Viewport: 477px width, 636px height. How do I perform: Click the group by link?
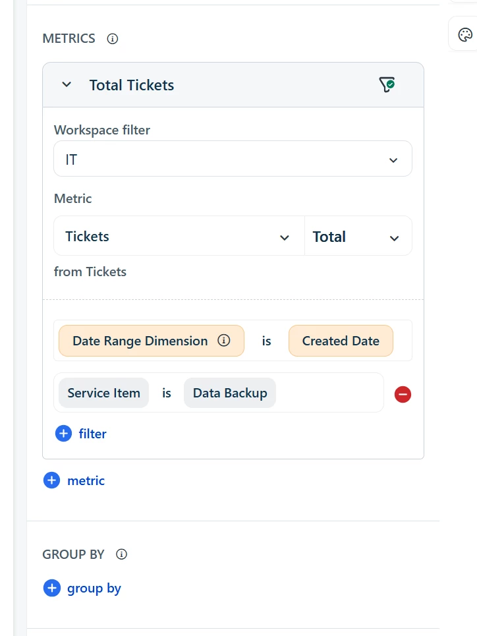tap(94, 588)
